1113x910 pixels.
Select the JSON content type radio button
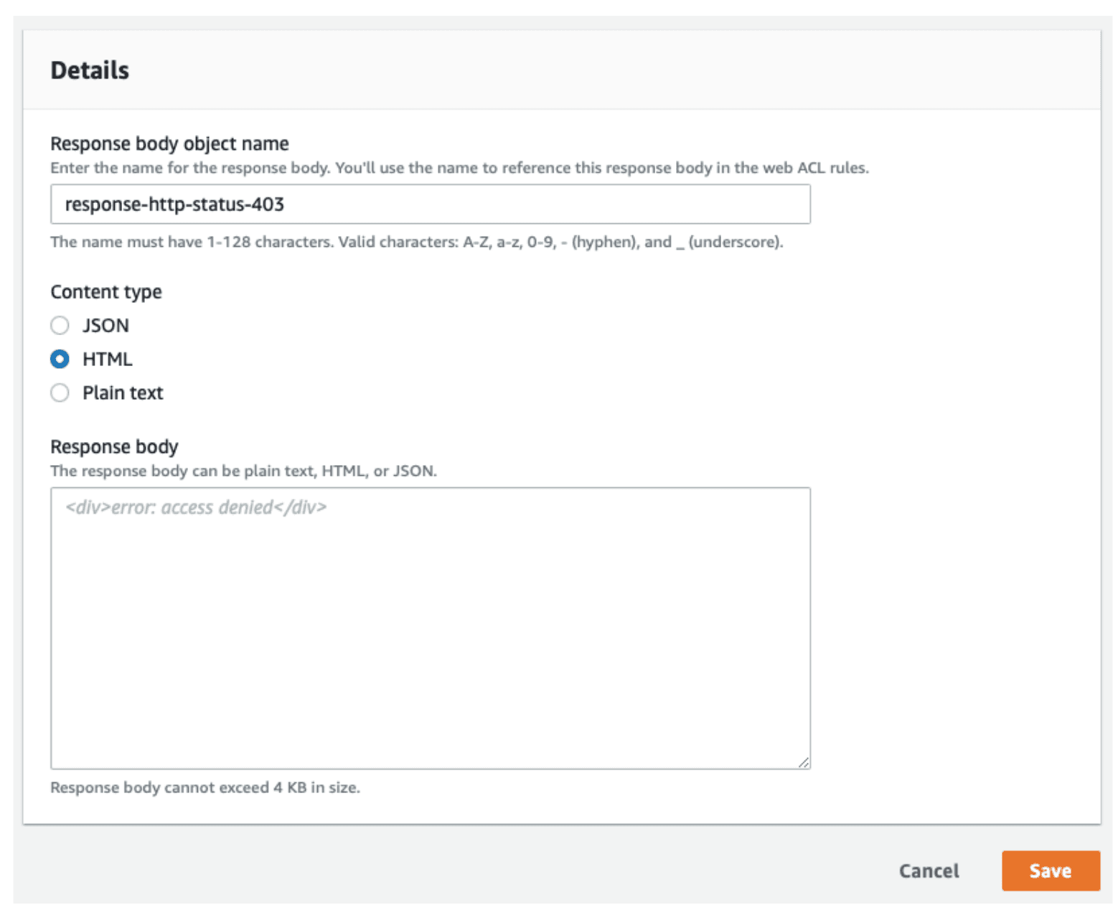[60, 326]
